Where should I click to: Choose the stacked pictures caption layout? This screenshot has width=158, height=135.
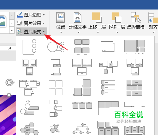109,47
